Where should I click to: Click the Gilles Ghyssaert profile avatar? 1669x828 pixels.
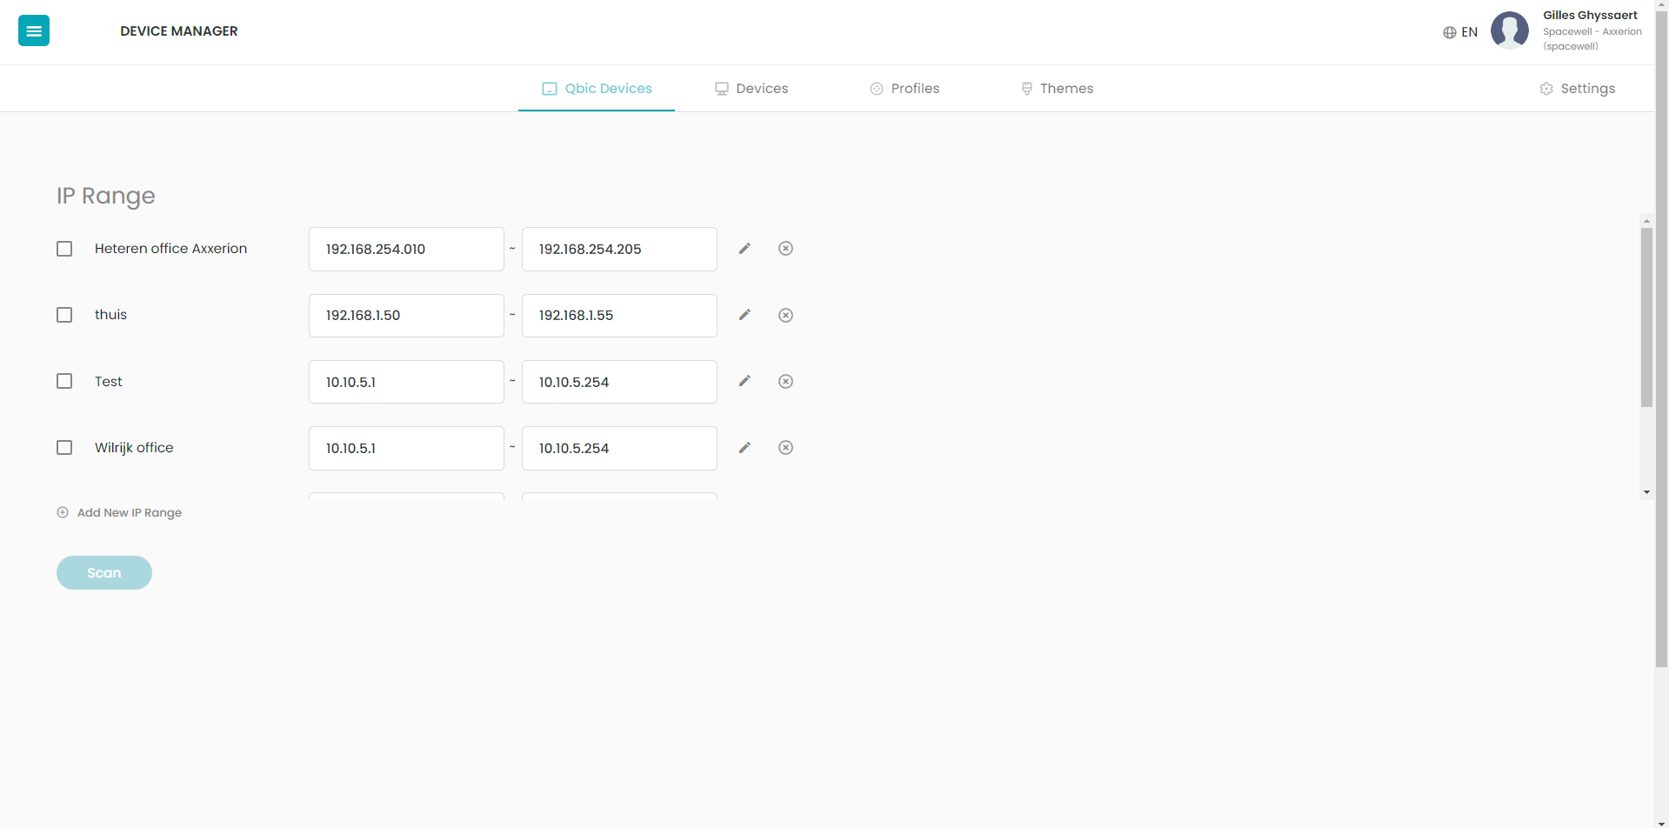[1510, 30]
